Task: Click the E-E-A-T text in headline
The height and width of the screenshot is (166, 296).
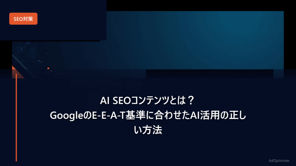Action: [109, 115]
